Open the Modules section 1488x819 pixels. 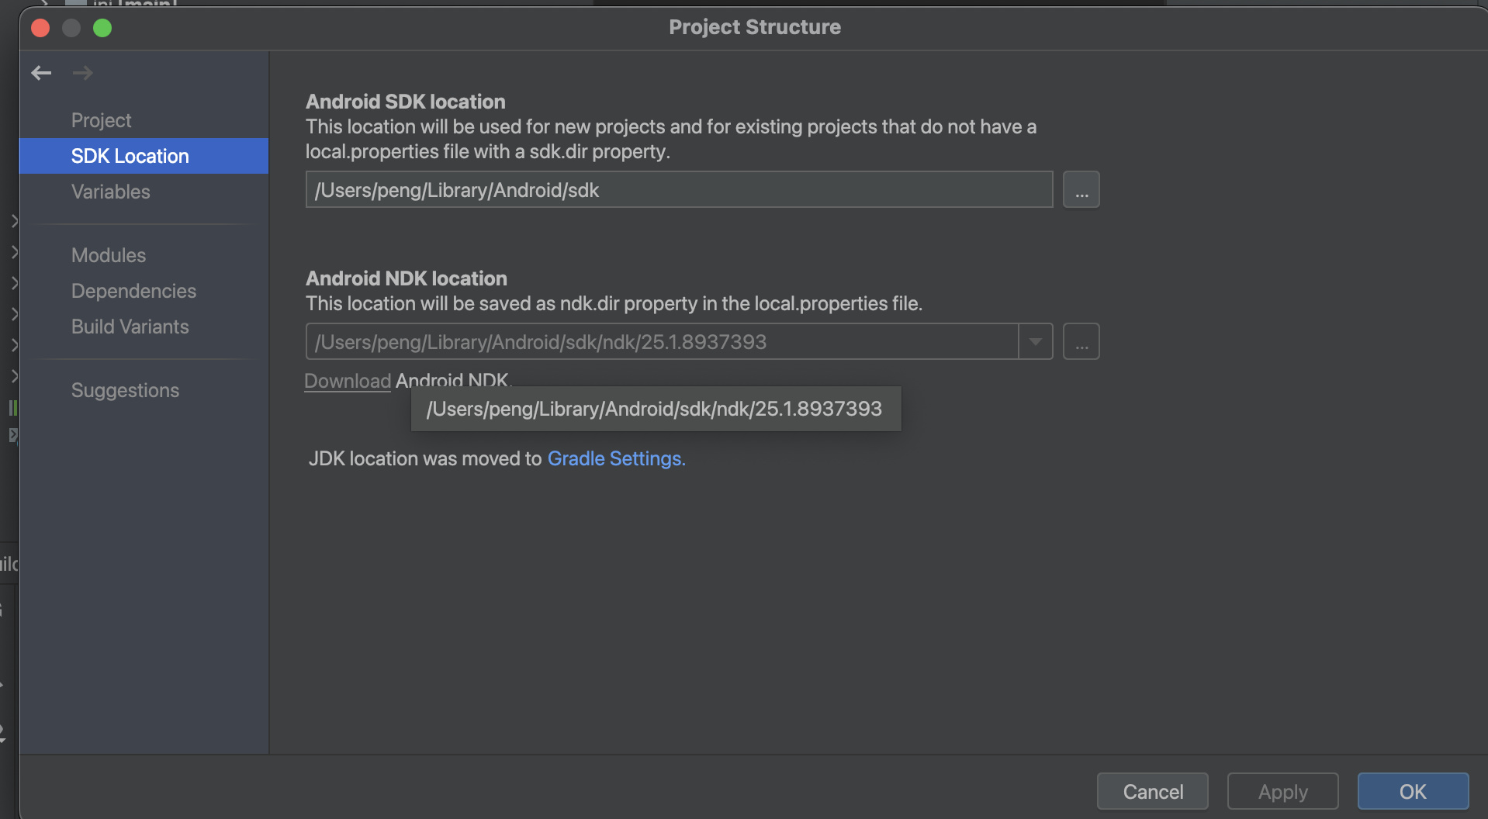coord(109,255)
